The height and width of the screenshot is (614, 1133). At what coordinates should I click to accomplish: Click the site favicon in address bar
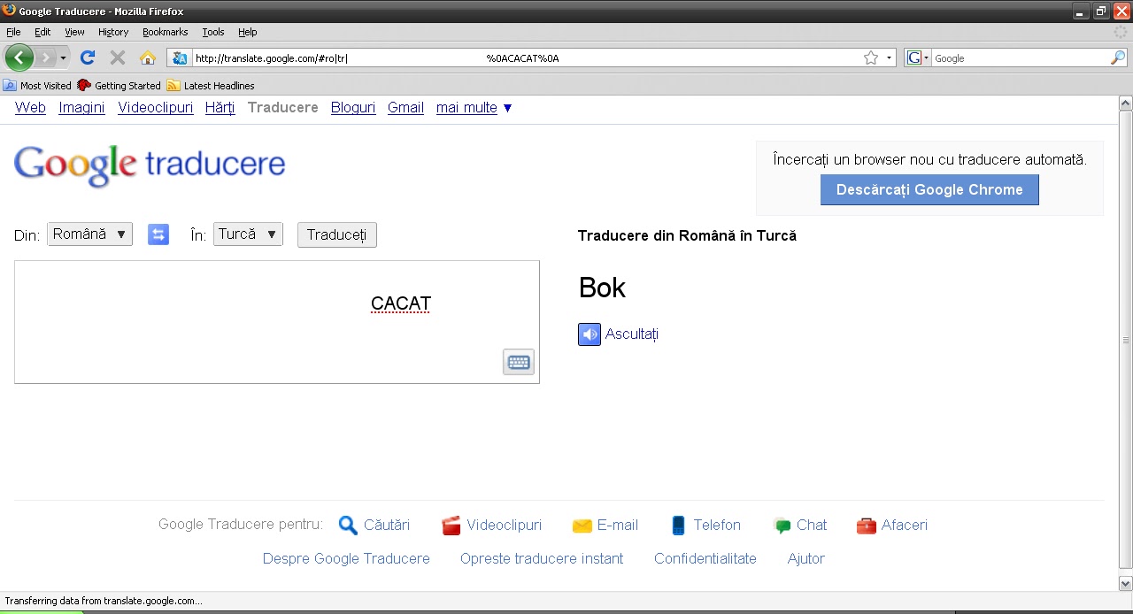point(180,58)
